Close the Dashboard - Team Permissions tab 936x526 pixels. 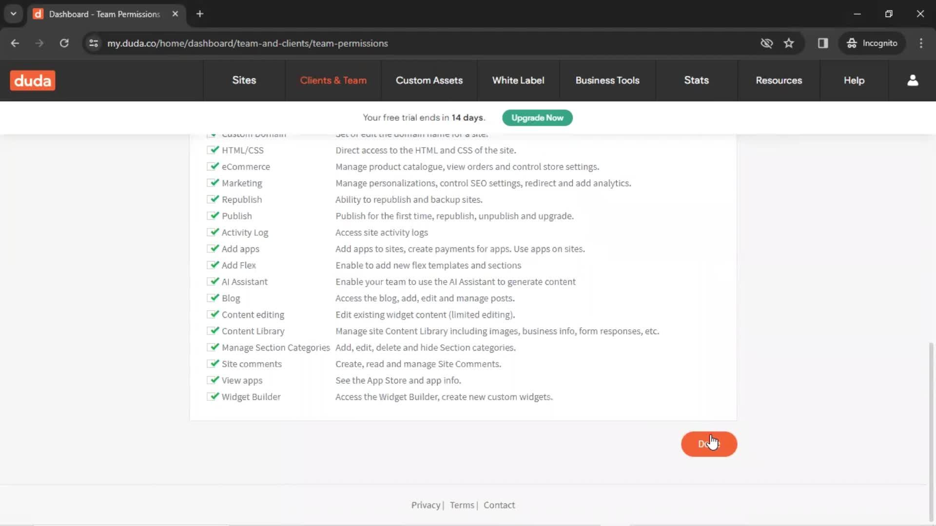(175, 14)
